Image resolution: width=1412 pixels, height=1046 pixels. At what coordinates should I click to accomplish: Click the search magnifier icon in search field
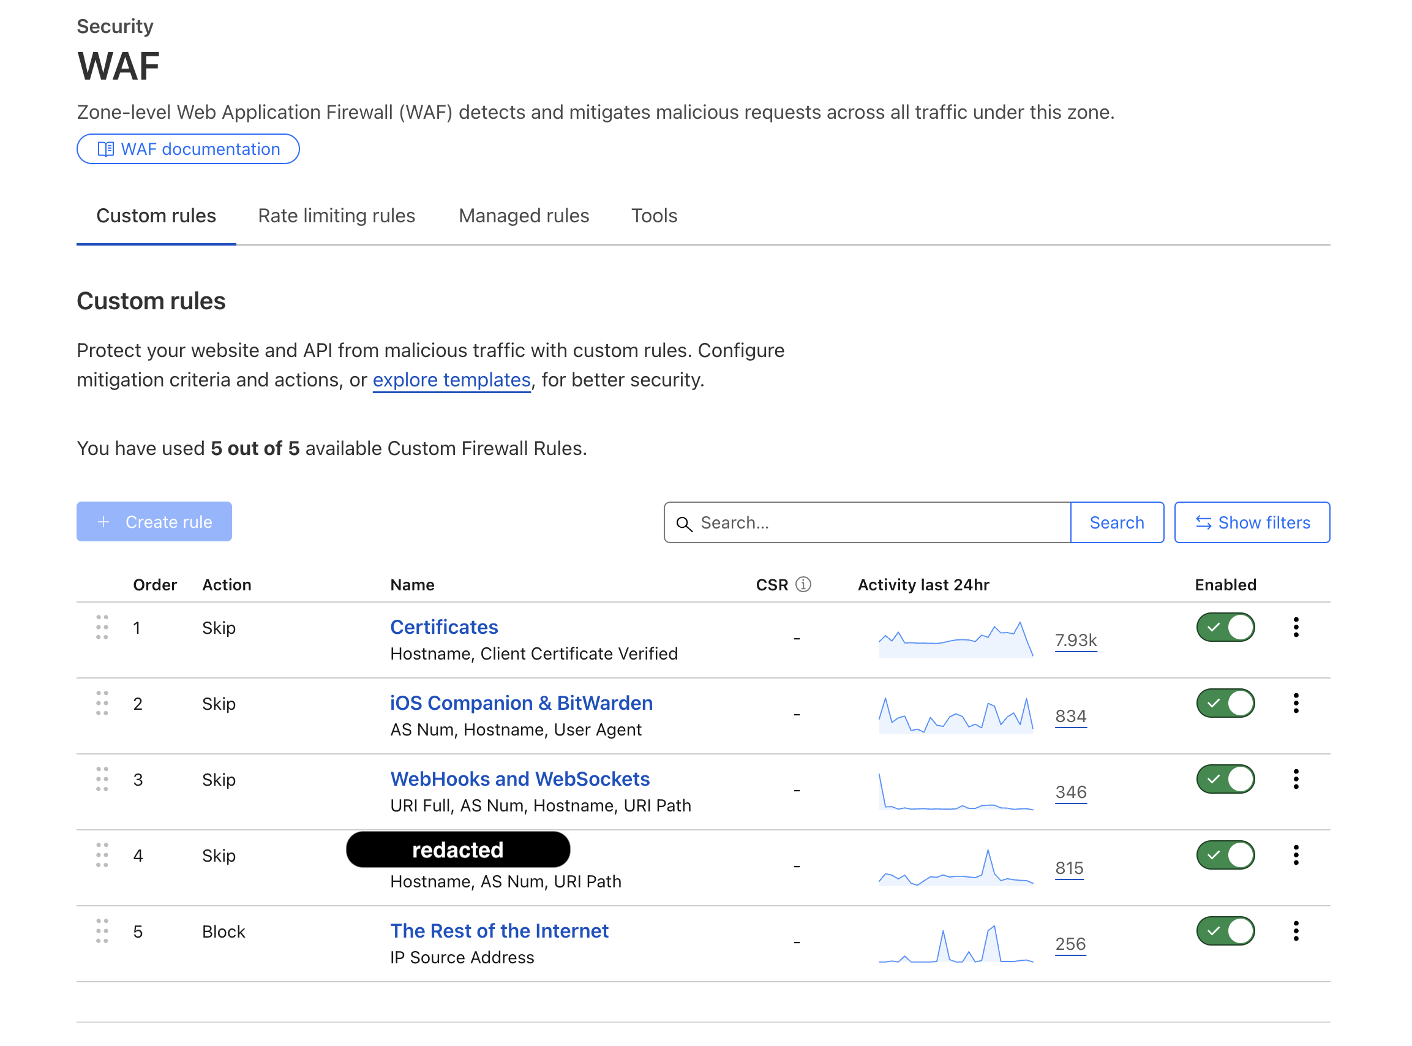(x=685, y=524)
